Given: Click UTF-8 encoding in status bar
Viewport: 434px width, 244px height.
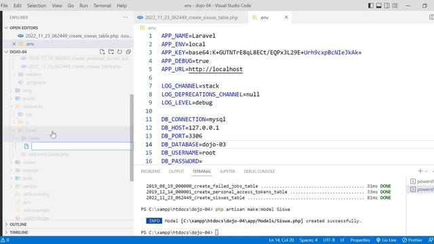Looking at the screenshot, I should click(x=329, y=240).
